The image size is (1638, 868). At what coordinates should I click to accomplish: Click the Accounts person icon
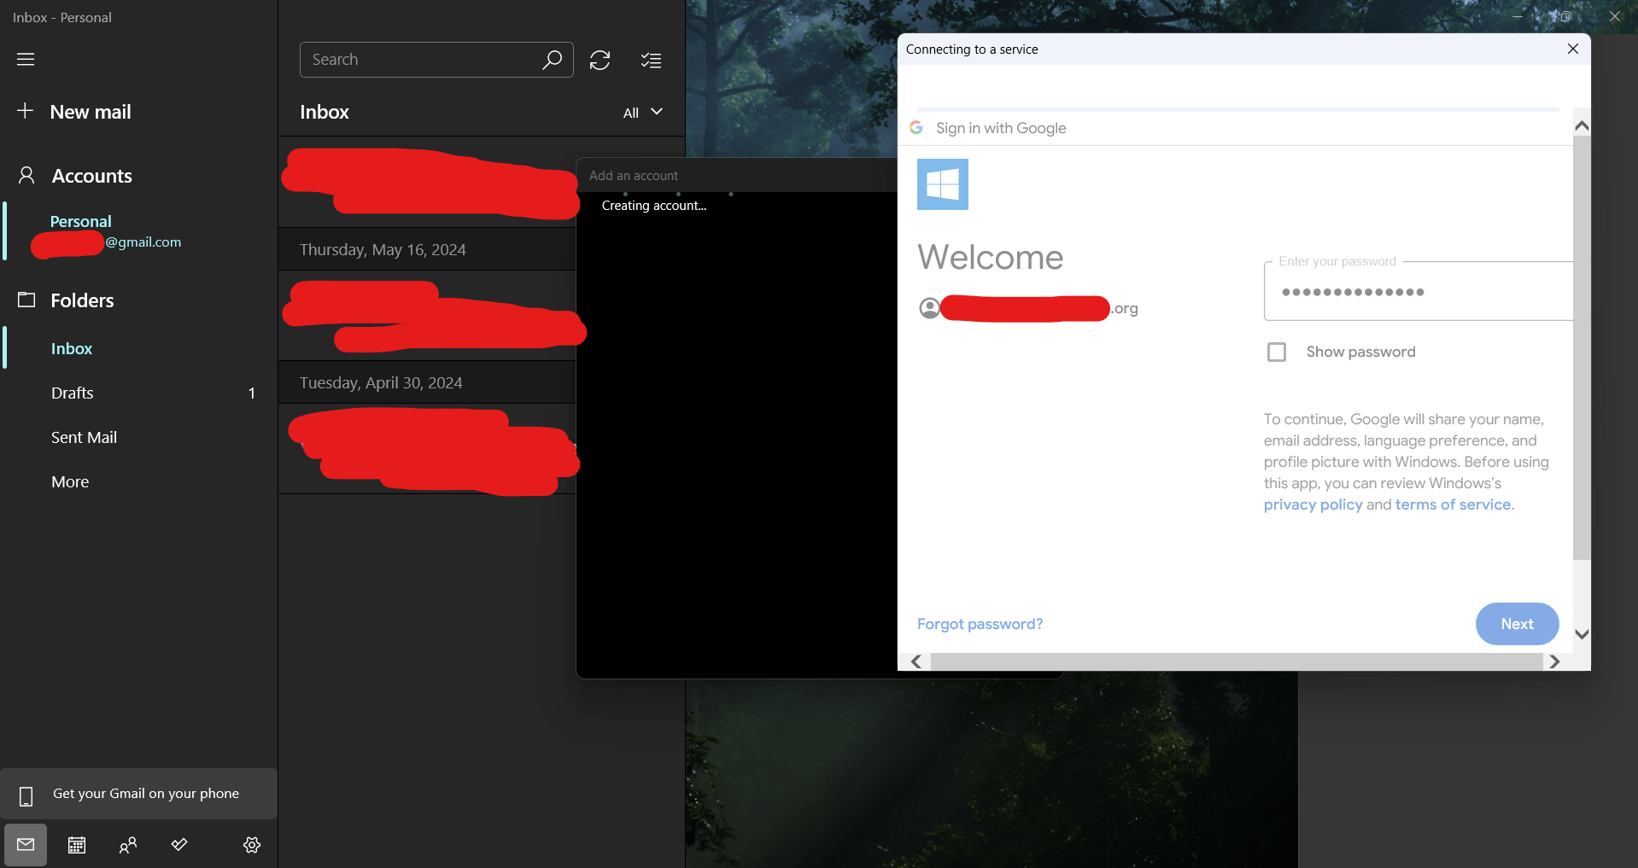(26, 176)
